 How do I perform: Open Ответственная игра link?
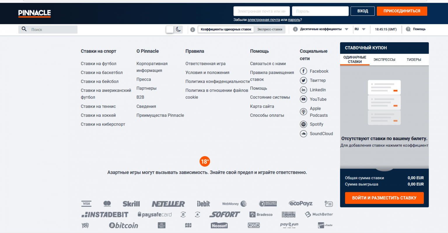(x=205, y=63)
